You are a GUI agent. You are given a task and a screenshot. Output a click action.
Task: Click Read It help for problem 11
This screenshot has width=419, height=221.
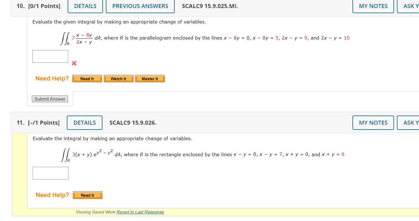87,195
